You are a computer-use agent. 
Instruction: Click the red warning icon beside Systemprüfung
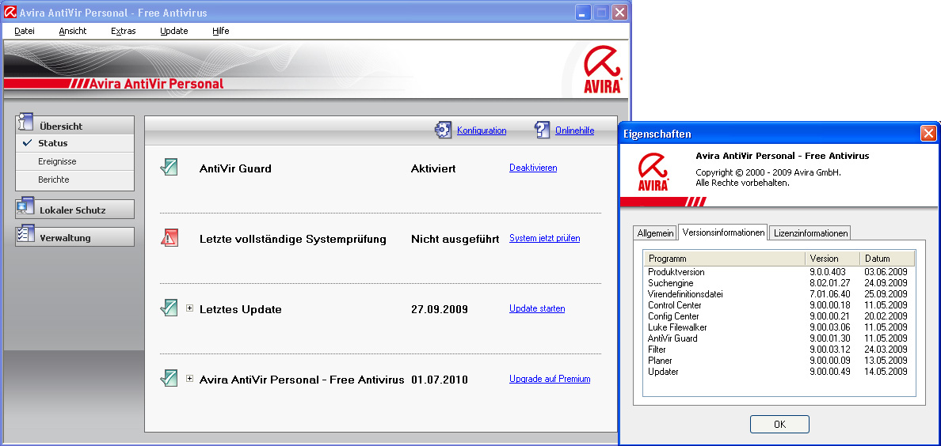point(170,238)
